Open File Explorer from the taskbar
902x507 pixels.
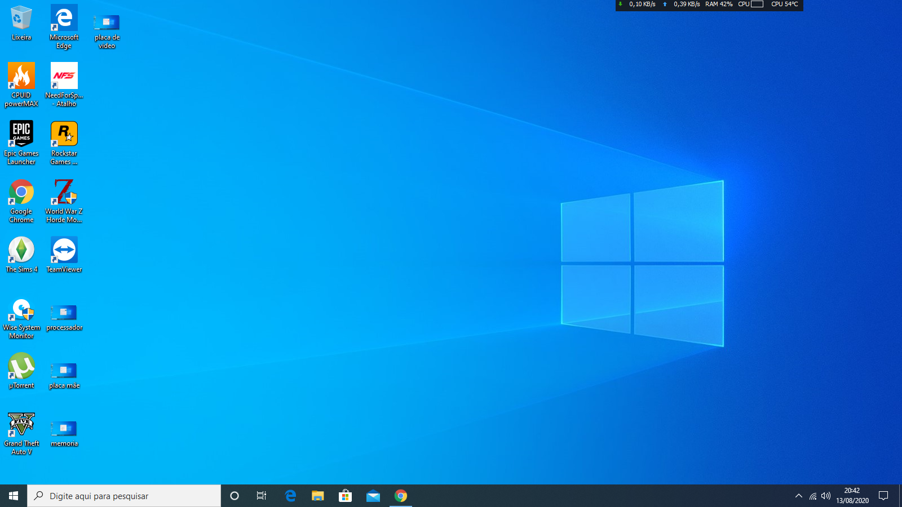click(318, 496)
